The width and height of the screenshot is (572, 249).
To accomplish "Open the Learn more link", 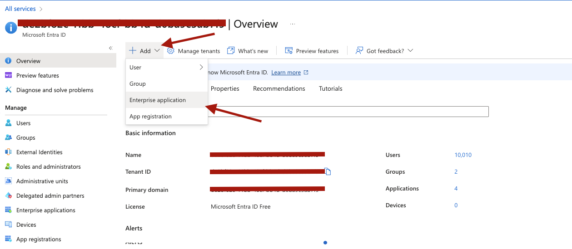I will [x=286, y=72].
